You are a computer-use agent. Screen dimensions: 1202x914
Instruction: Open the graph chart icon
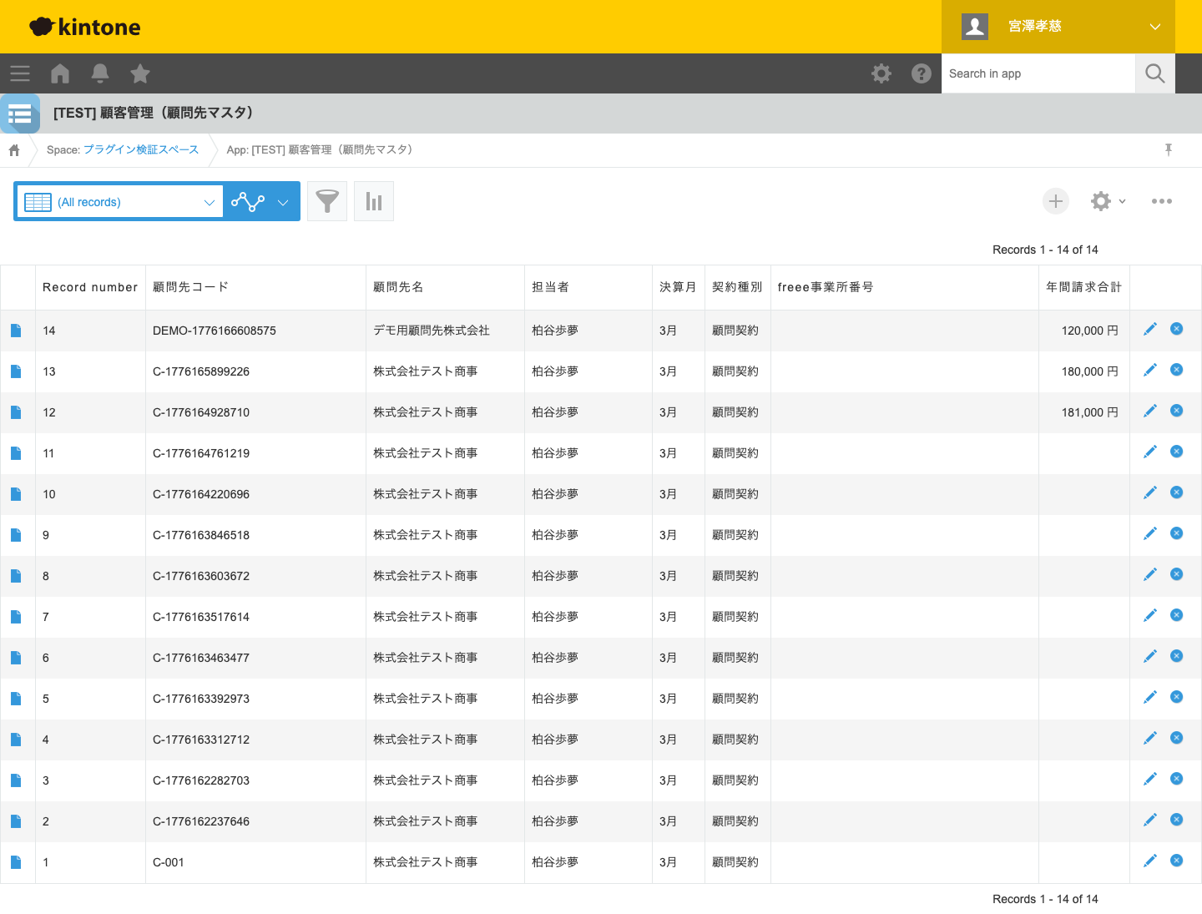(x=374, y=201)
